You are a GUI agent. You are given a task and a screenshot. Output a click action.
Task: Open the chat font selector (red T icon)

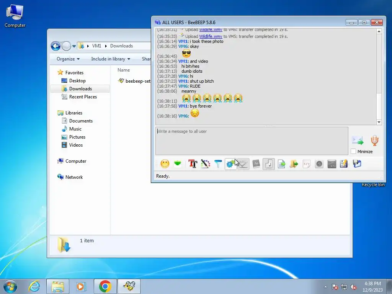193,164
